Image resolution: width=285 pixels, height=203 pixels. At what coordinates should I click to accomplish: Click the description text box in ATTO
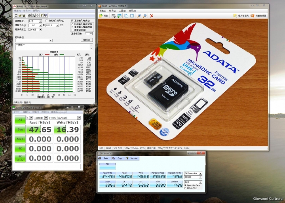[x=53, y=47]
